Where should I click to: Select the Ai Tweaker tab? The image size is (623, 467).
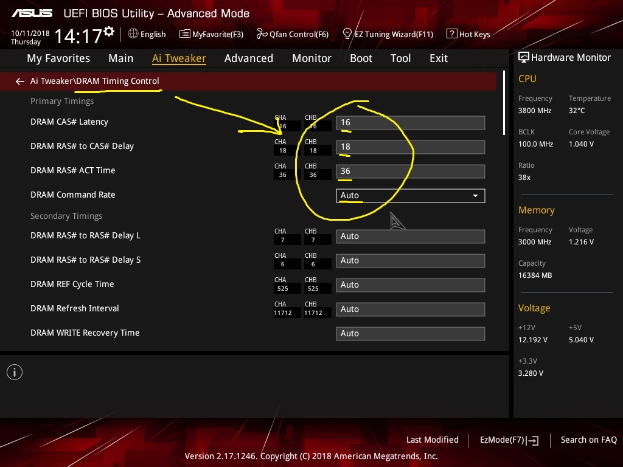179,58
